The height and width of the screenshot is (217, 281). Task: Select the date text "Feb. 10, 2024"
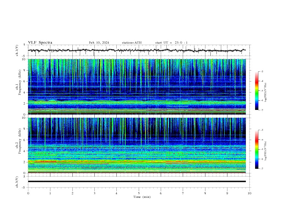(x=99, y=43)
